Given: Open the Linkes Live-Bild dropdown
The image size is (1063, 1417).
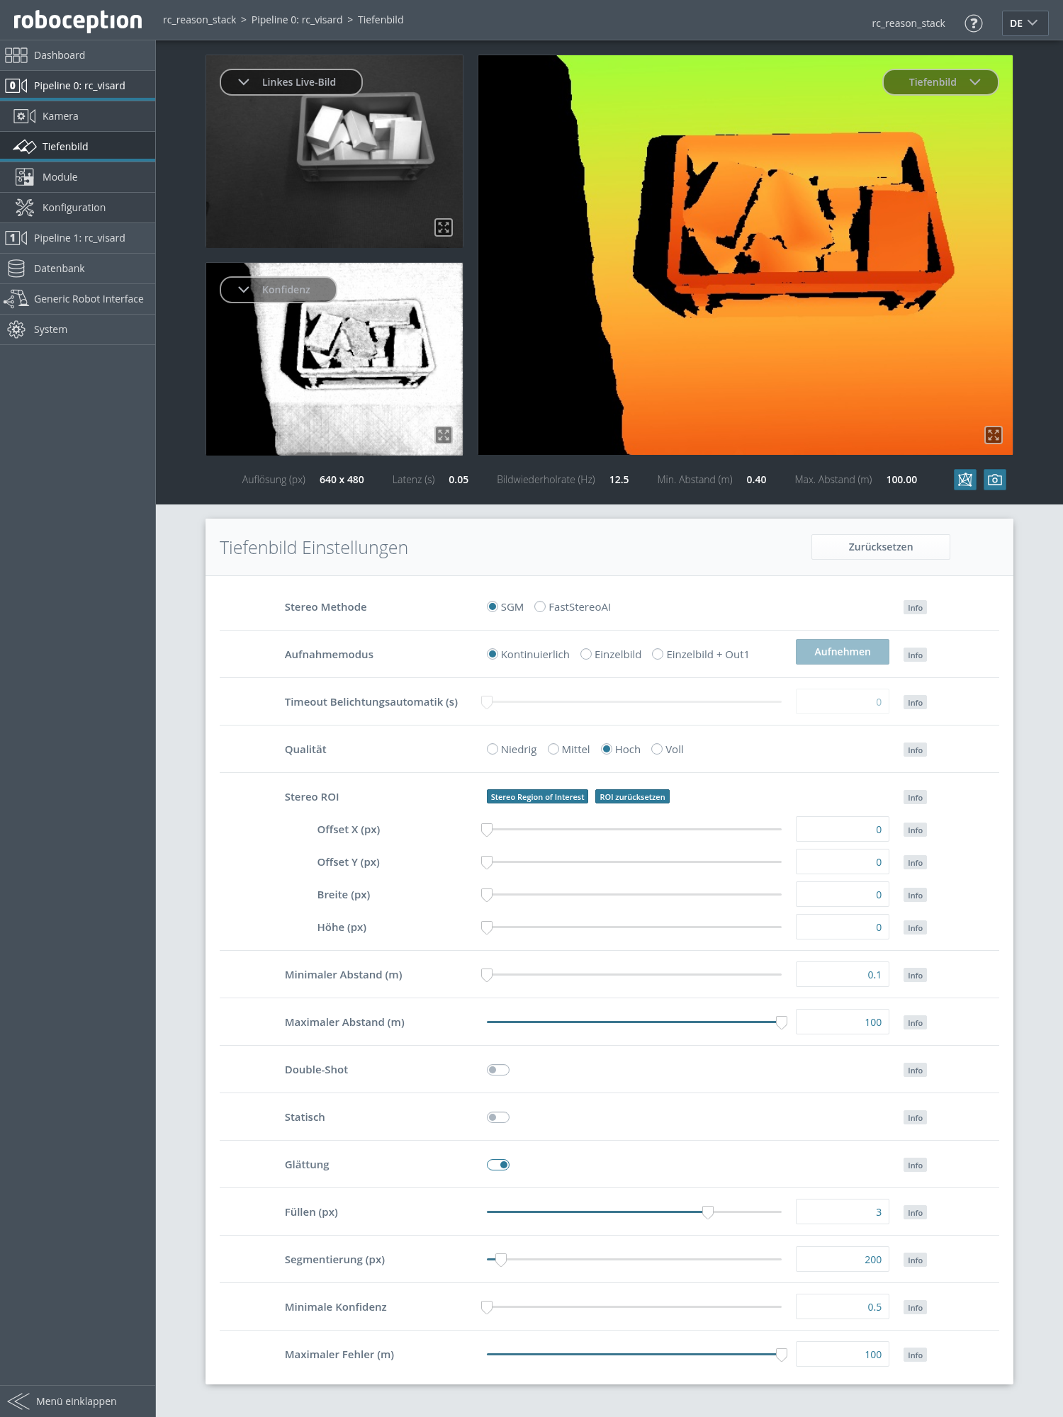Looking at the screenshot, I should coord(291,82).
